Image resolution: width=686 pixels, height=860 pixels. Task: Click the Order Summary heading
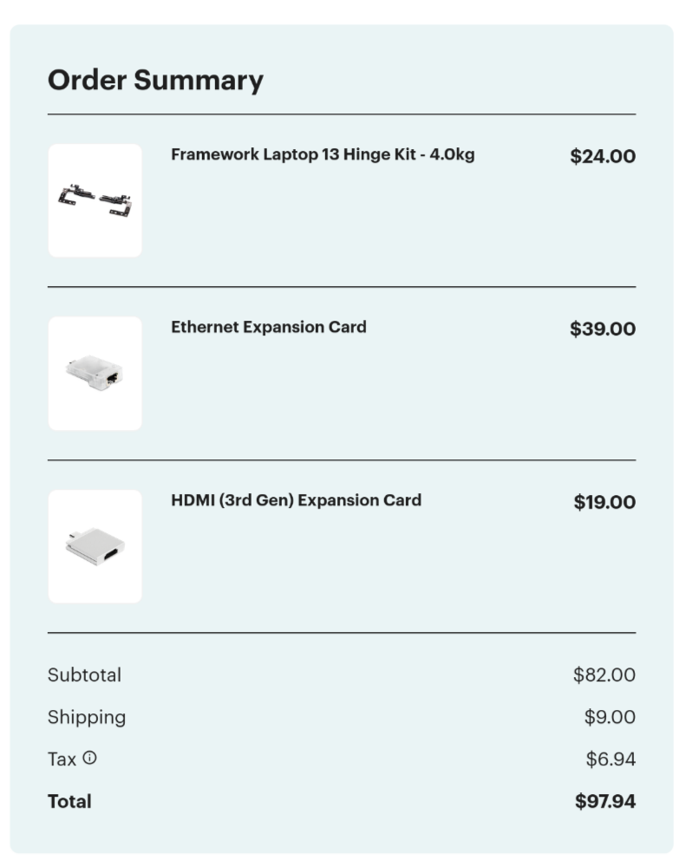coord(155,80)
